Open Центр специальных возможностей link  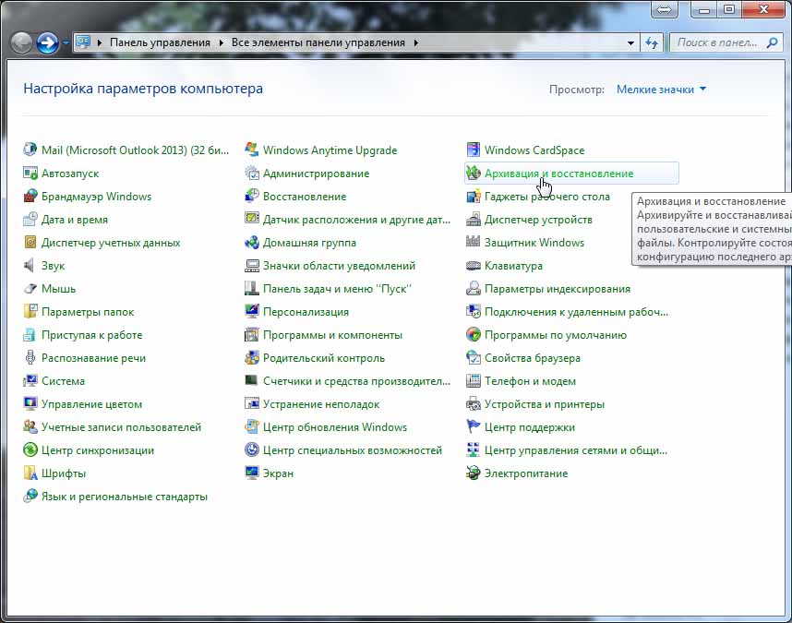tap(353, 450)
